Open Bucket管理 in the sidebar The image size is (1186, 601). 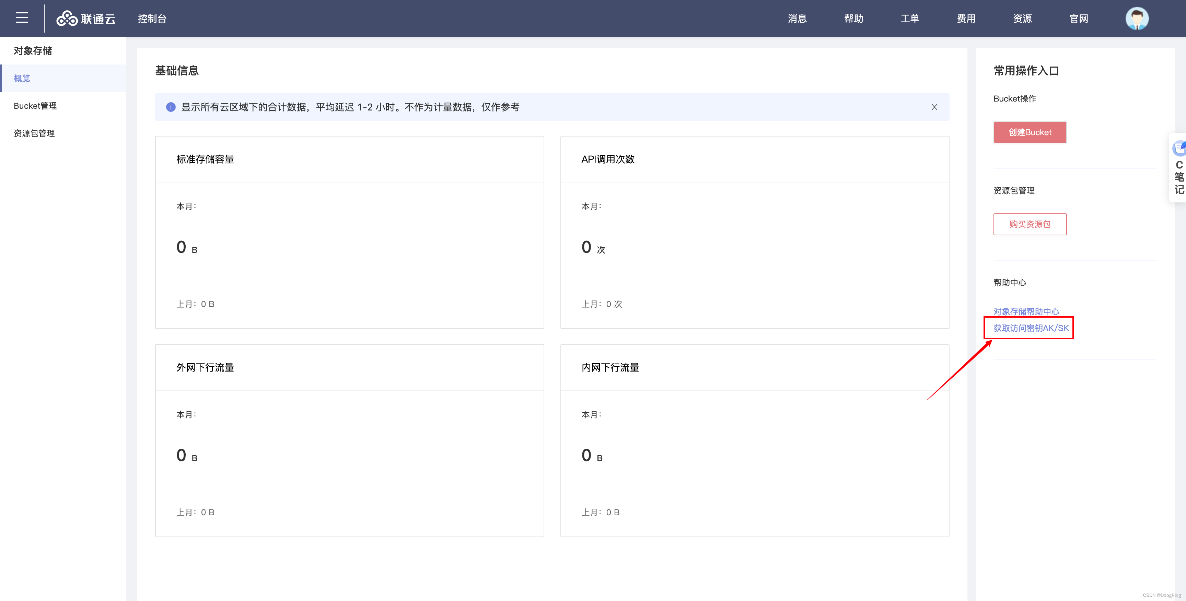coord(35,106)
